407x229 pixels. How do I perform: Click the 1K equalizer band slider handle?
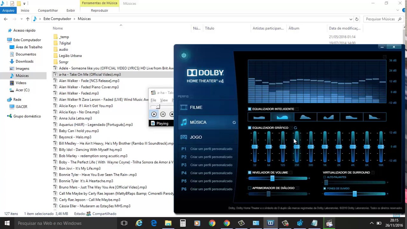tap(325, 147)
